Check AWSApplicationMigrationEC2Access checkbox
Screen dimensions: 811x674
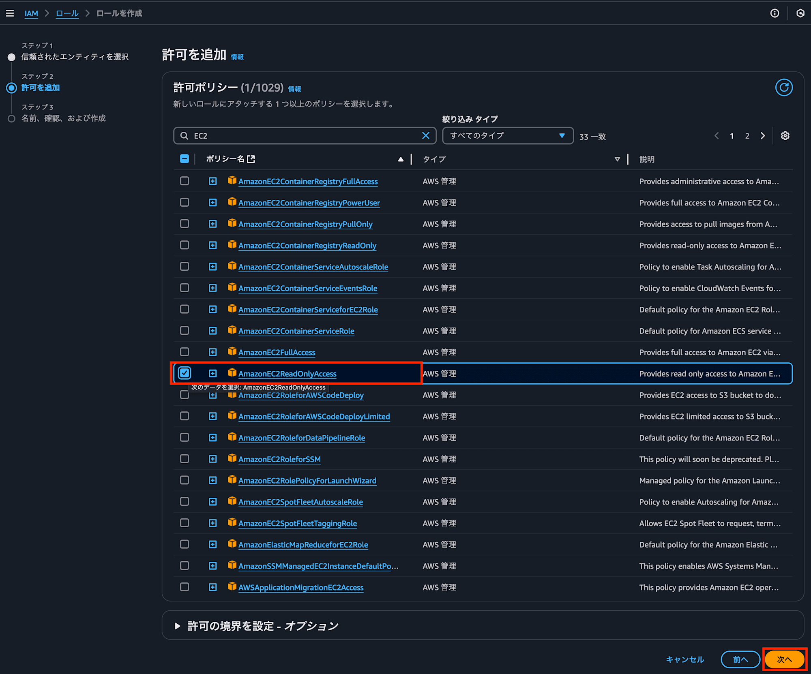tap(185, 587)
